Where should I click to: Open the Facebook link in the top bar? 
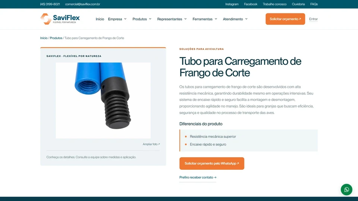251,4
